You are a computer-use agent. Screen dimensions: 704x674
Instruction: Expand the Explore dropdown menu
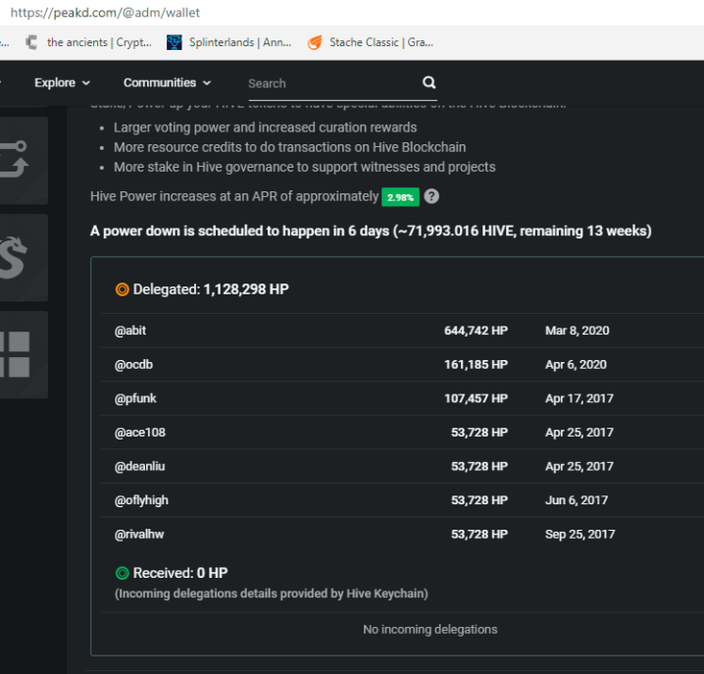click(x=63, y=82)
